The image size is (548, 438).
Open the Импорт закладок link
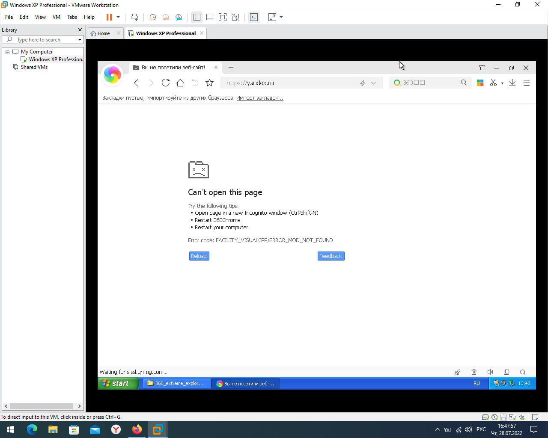point(259,98)
